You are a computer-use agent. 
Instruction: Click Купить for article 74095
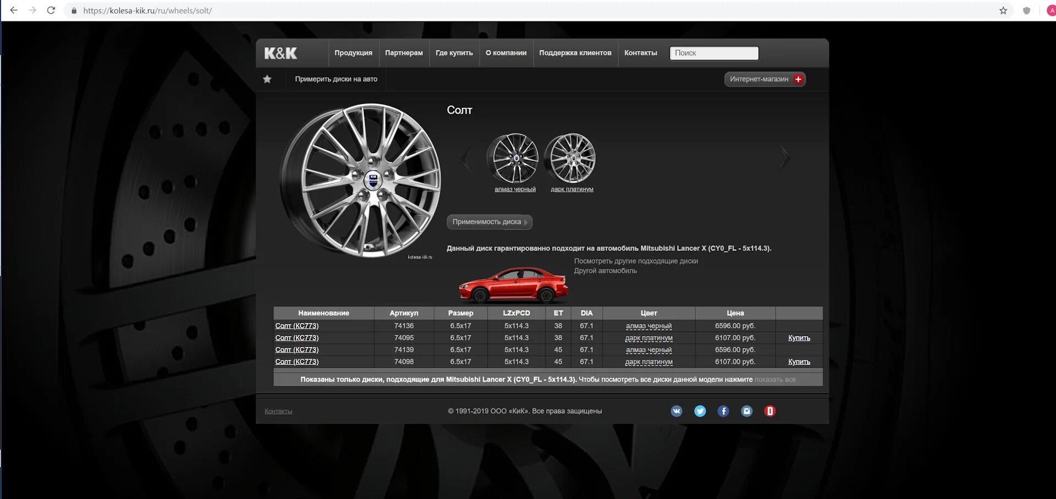(x=799, y=338)
